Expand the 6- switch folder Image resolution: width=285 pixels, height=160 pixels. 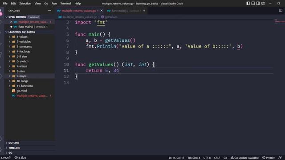pyautogui.click(x=22, y=61)
